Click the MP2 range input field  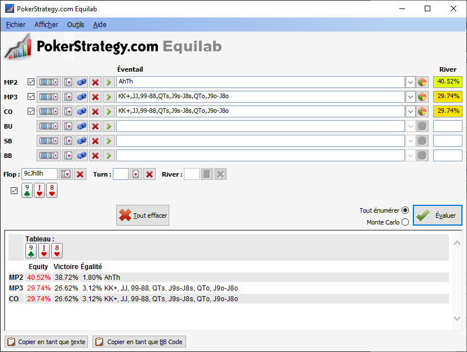pos(261,82)
